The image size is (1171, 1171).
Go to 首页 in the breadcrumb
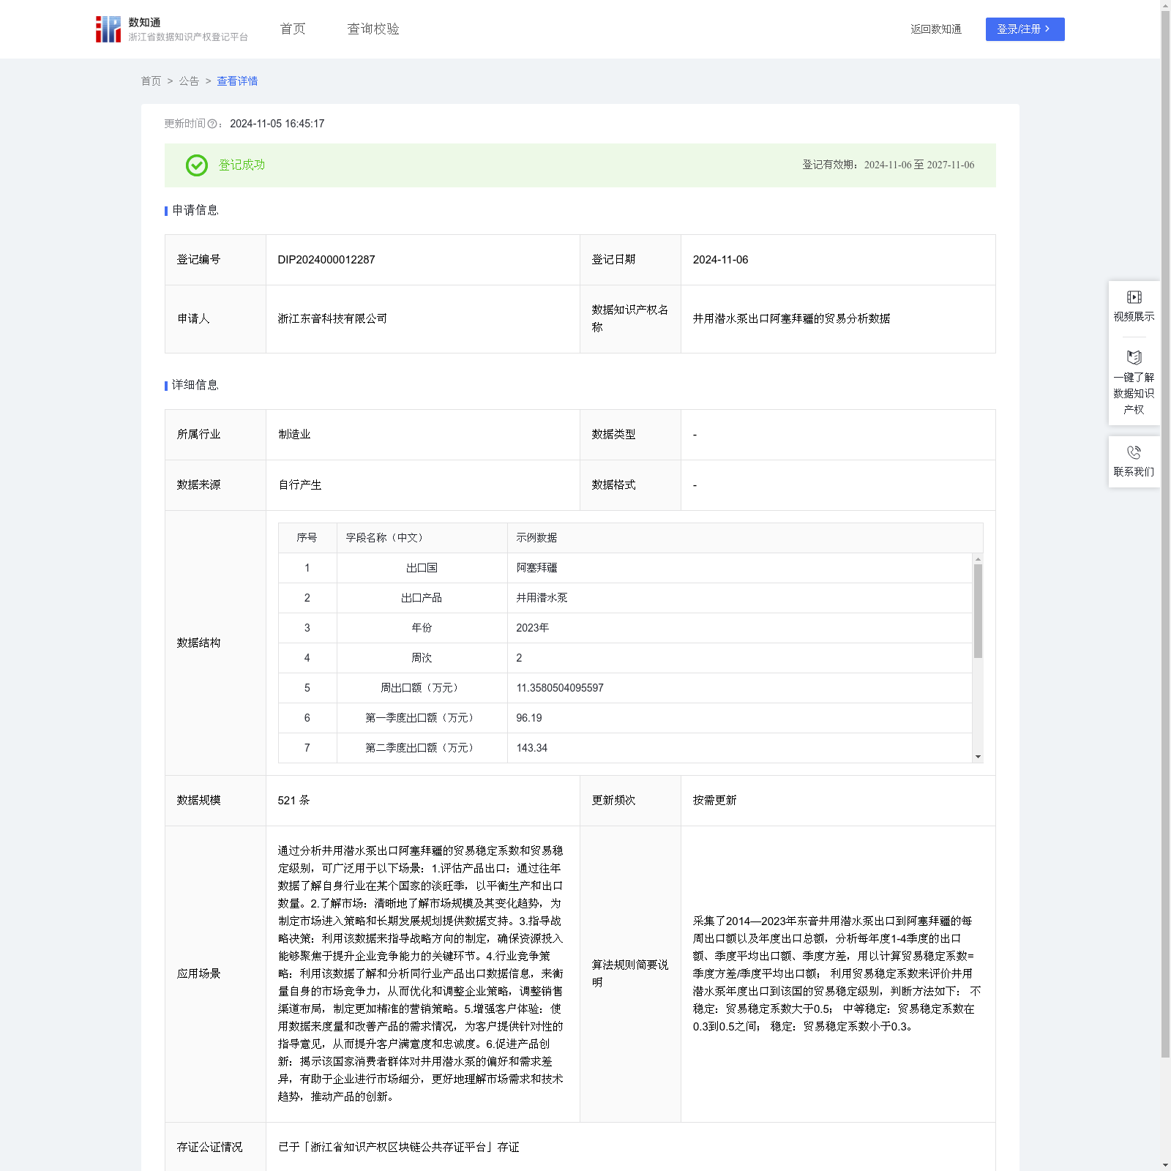(x=151, y=81)
